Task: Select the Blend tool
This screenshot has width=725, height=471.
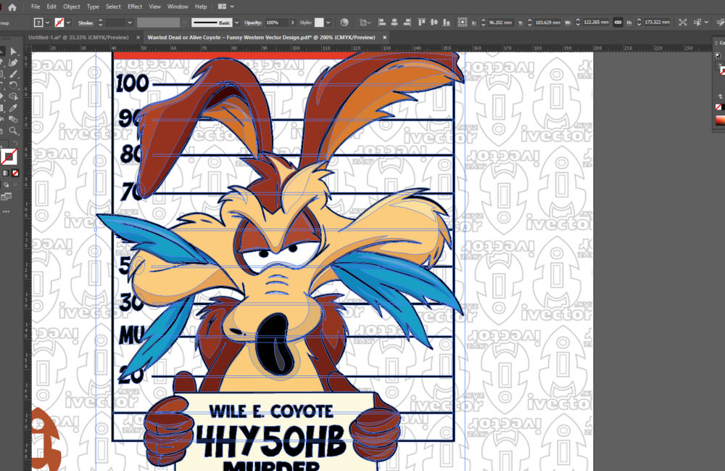Action: (x=13, y=119)
